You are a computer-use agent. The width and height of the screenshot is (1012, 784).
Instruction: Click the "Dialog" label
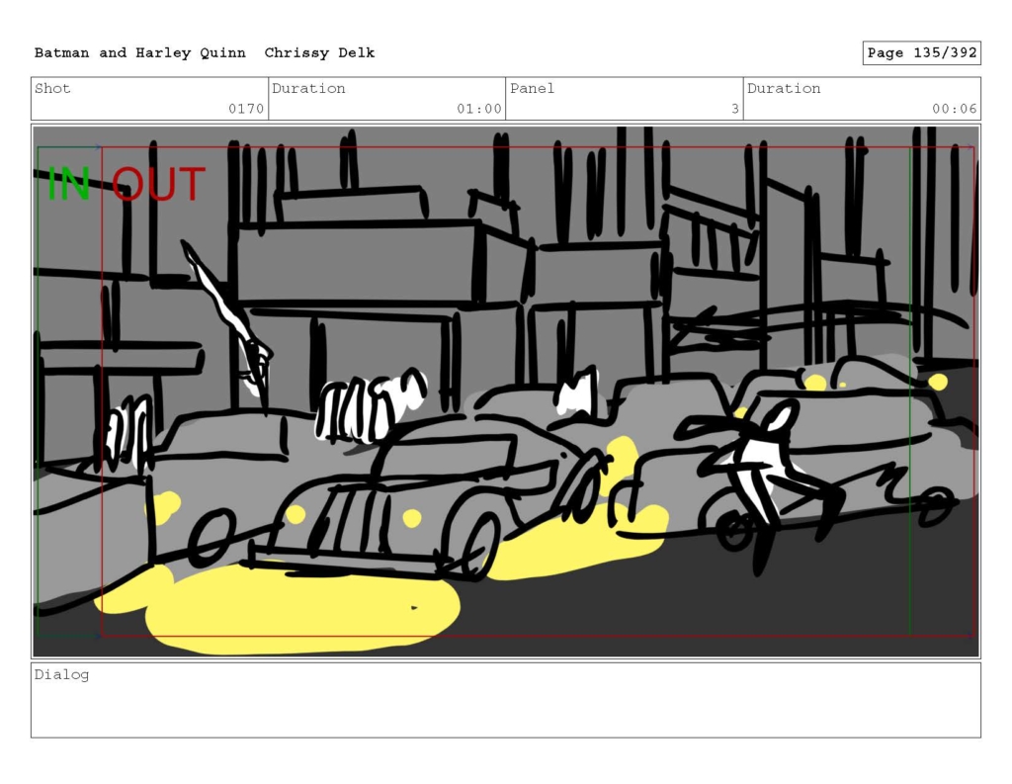[x=62, y=675]
